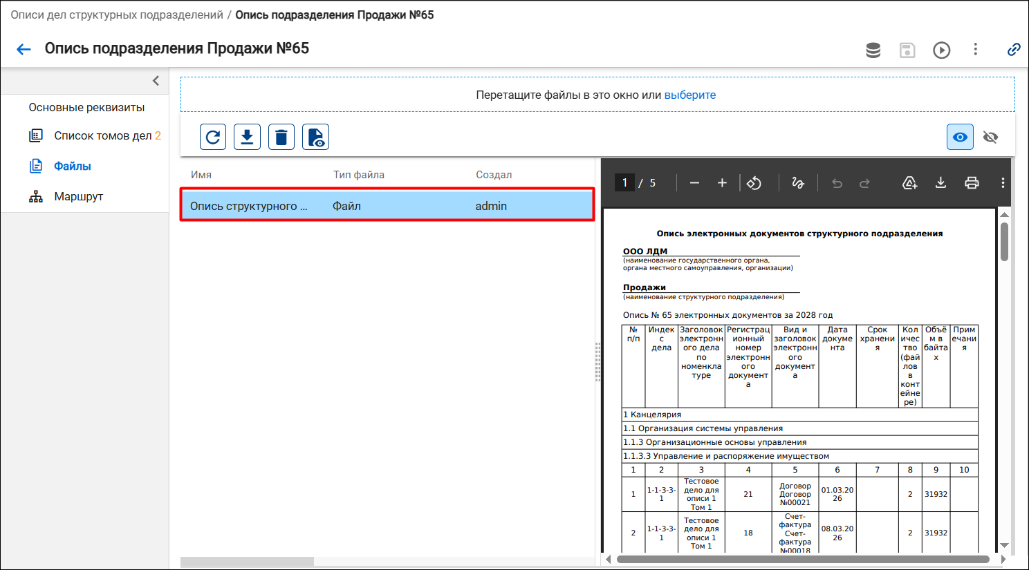Click the PDF redo arrow

[x=864, y=183]
